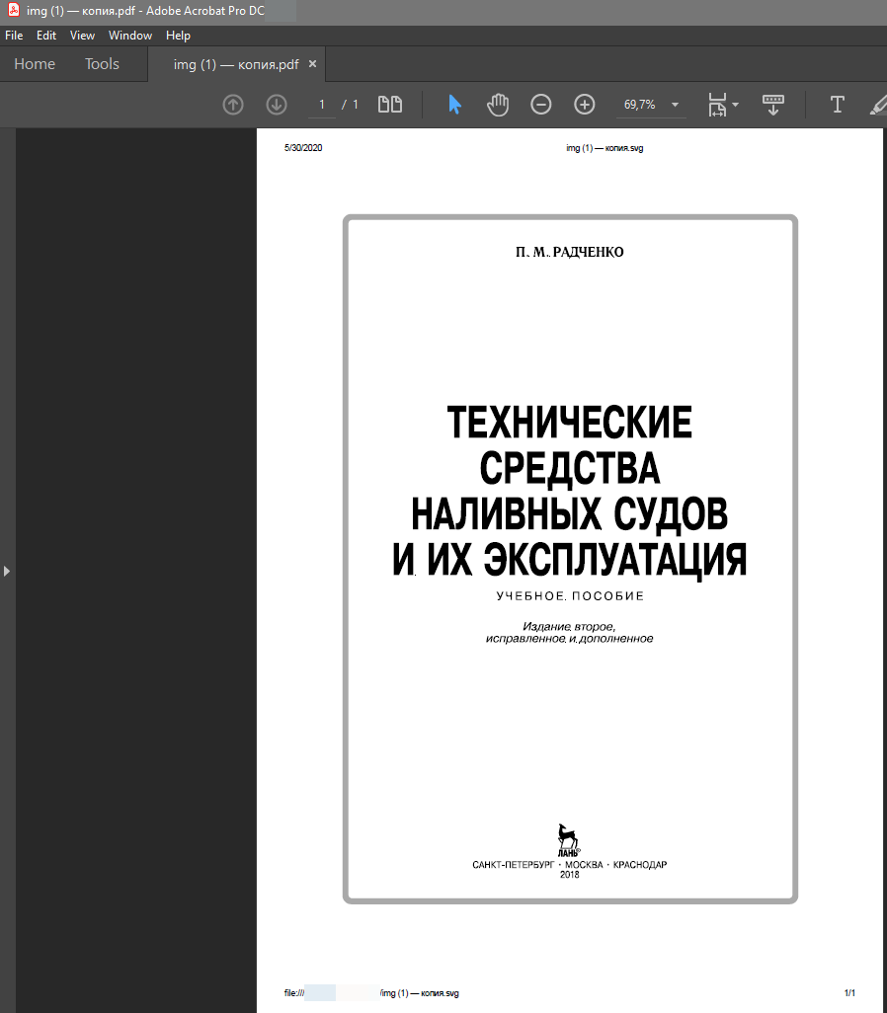
Task: Open the Help menu
Action: point(178,36)
